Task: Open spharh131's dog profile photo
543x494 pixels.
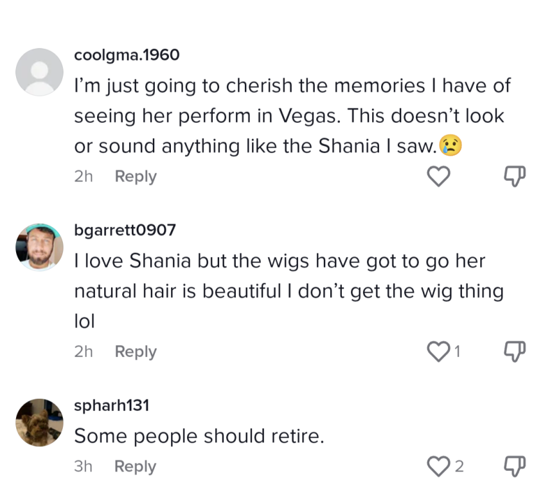Action: coord(39,422)
